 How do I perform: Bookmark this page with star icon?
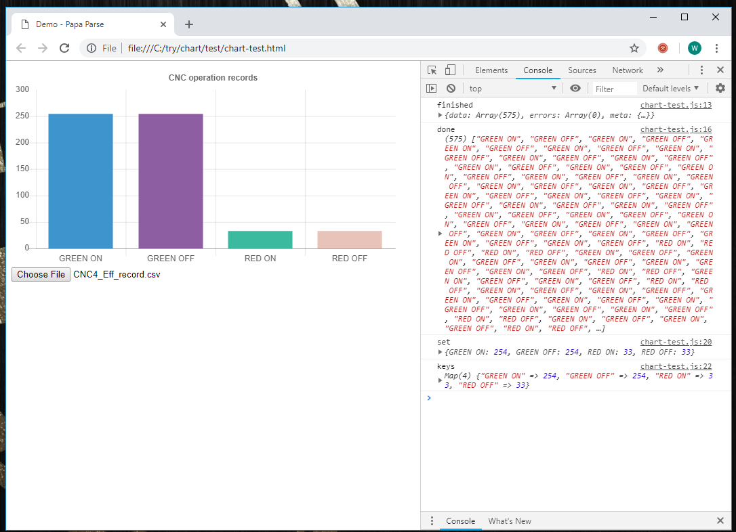click(634, 48)
